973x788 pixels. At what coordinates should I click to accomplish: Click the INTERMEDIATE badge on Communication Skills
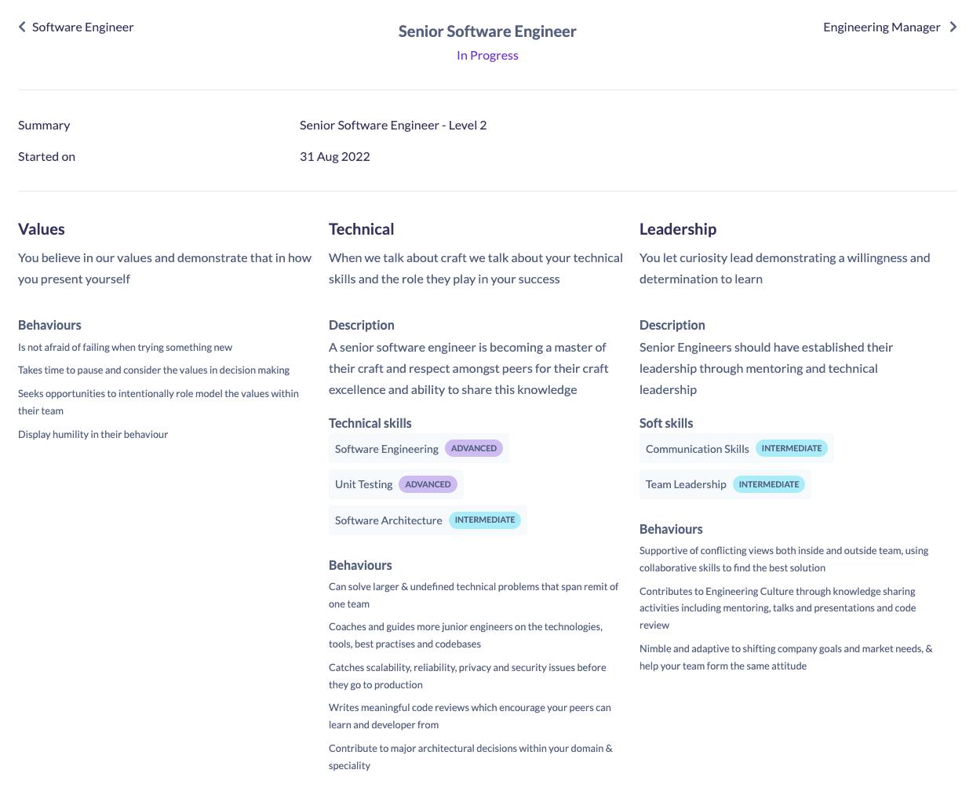792,447
